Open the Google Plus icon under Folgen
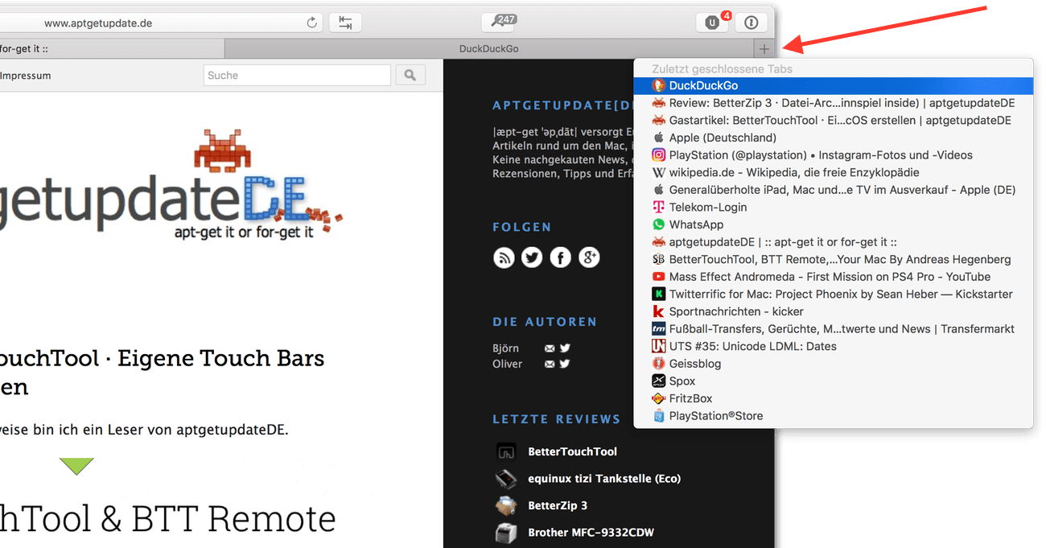This screenshot has width=1046, height=548. tap(589, 258)
